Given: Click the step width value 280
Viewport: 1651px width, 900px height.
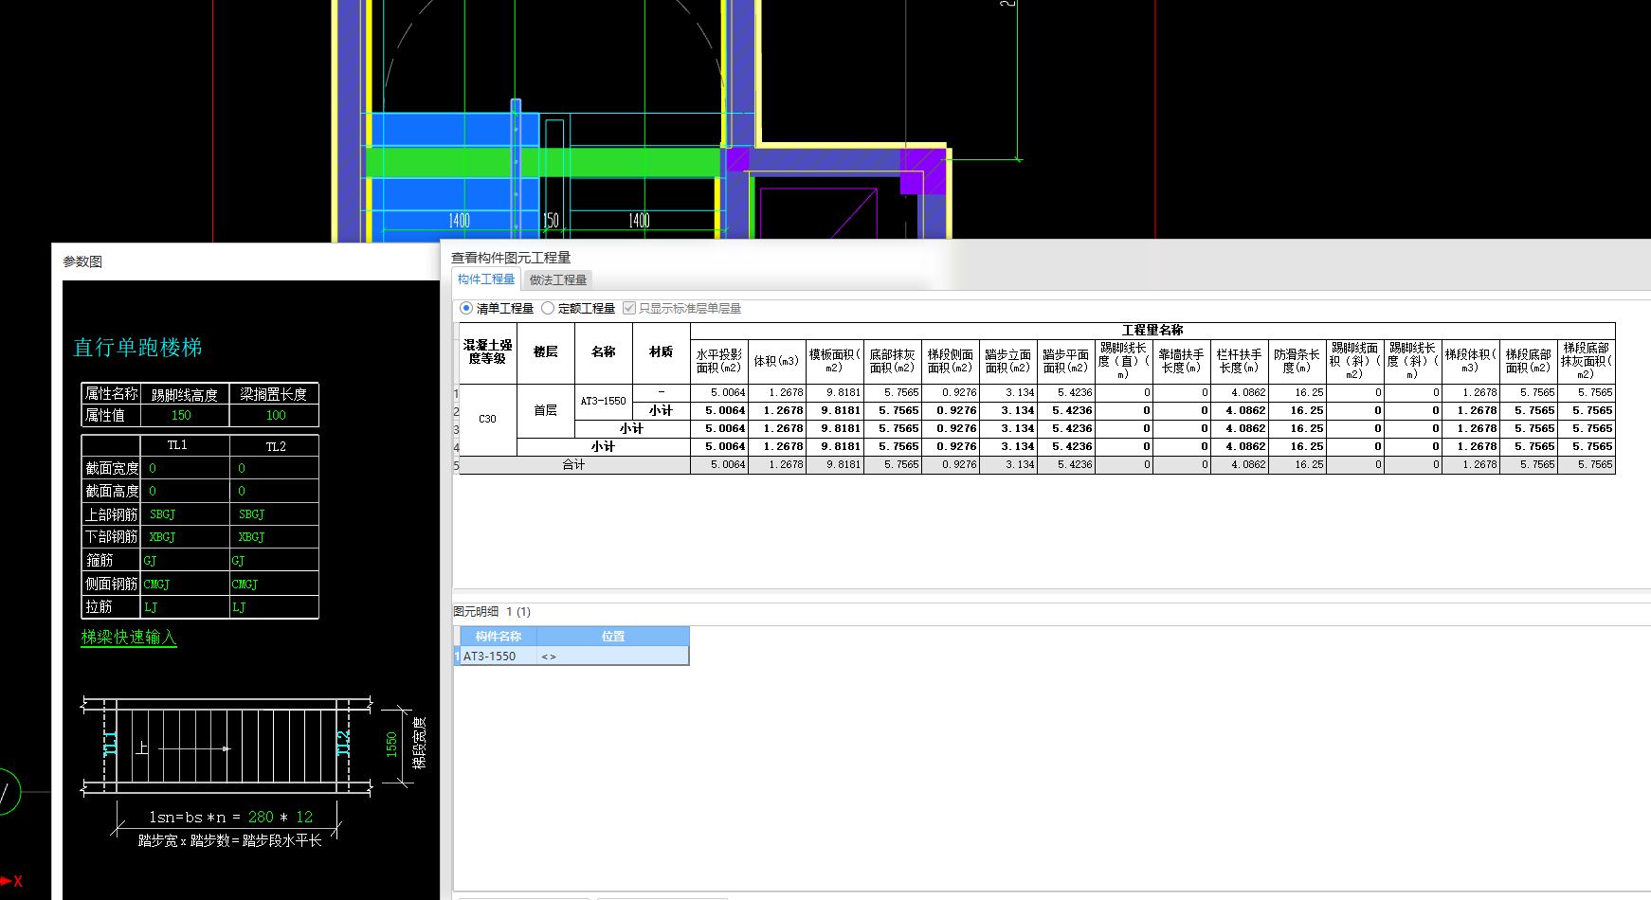Looking at the screenshot, I should point(261,817).
